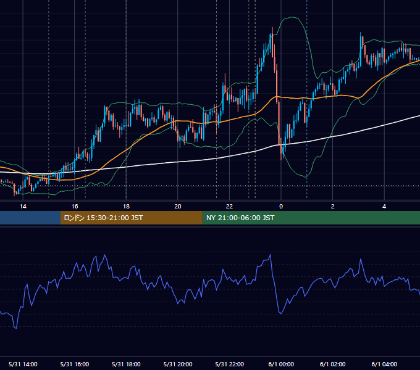The height and width of the screenshot is (370, 420).
Task: Click the '5/31 22:00' date label
Action: pos(230,364)
